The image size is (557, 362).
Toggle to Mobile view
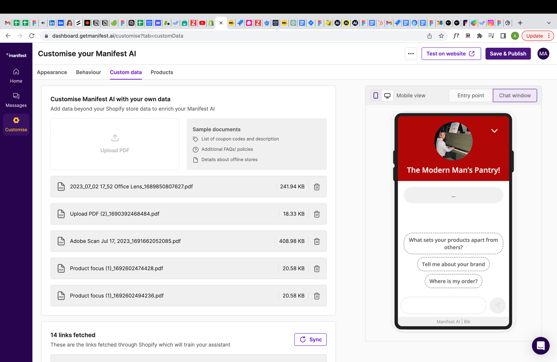tap(375, 96)
